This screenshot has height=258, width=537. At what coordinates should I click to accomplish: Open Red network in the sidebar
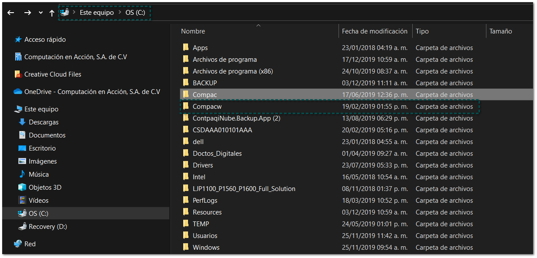(30, 244)
